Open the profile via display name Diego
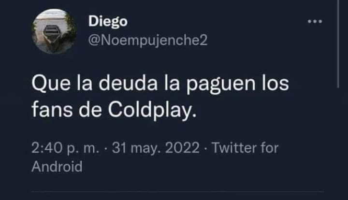 pos(108,22)
